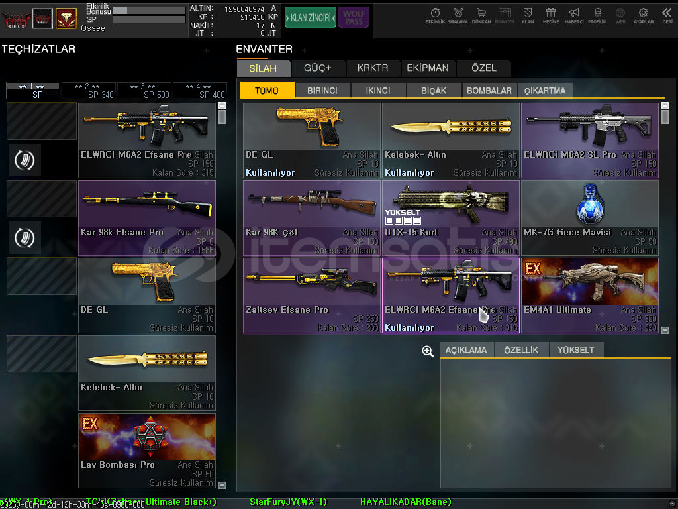This screenshot has width=678, height=509.
Task: Click the Klan Zinciri button
Action: pos(310,17)
